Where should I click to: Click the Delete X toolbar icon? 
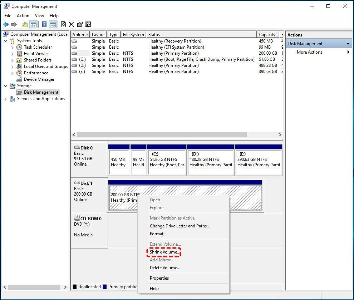pyautogui.click(x=72, y=25)
